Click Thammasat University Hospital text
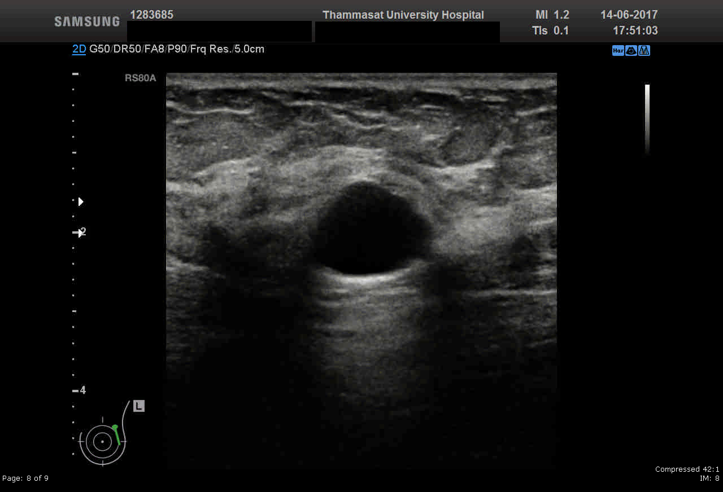 [403, 15]
